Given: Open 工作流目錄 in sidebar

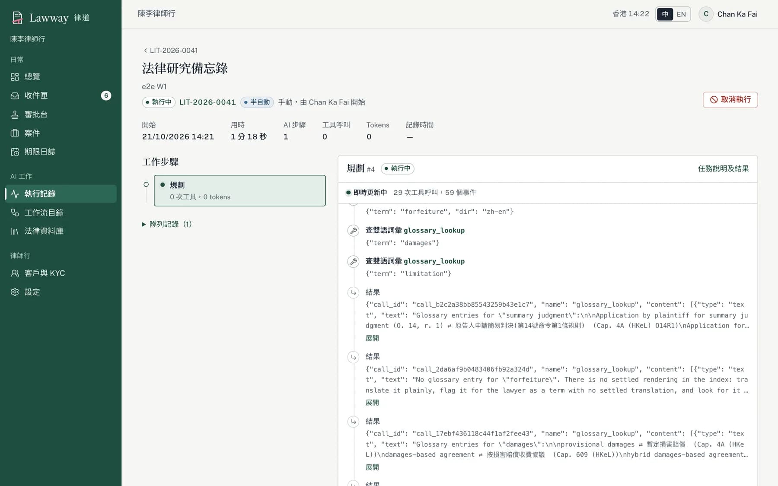Looking at the screenshot, I should click(61, 213).
